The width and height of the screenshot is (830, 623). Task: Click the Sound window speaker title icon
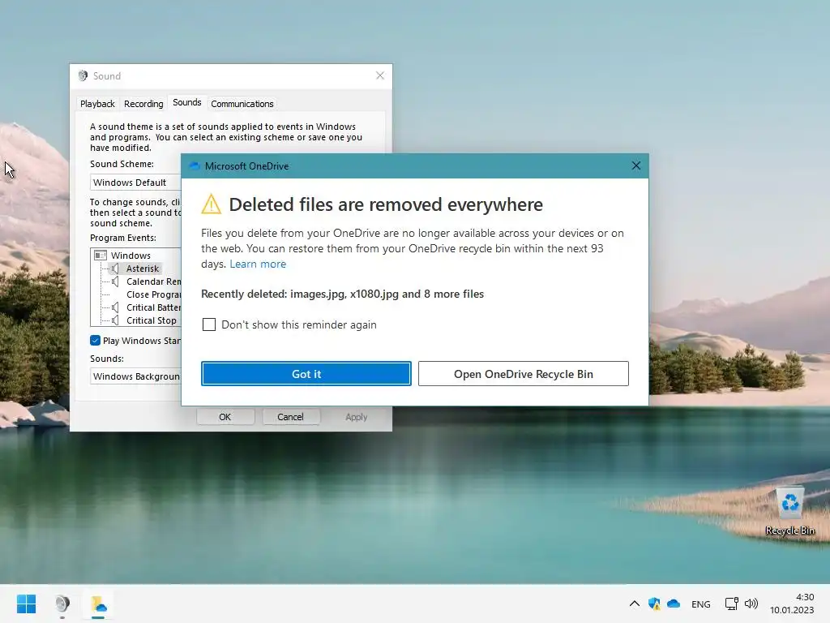[83, 75]
